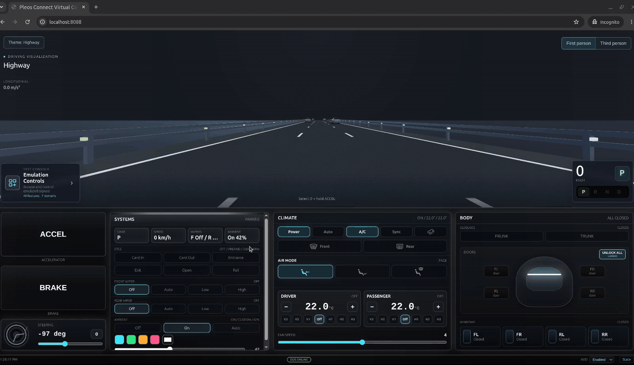Toggle the Rear defrost button

[x=405, y=246]
